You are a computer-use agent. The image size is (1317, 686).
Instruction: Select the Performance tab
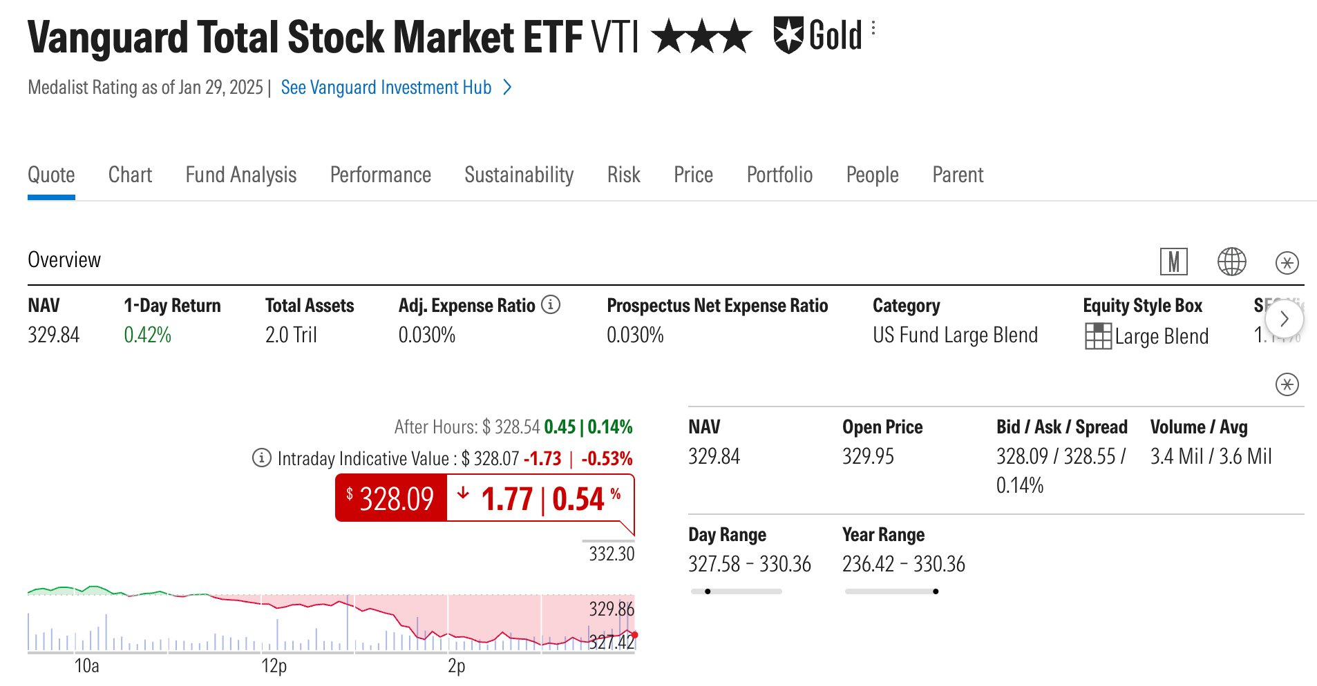(380, 175)
